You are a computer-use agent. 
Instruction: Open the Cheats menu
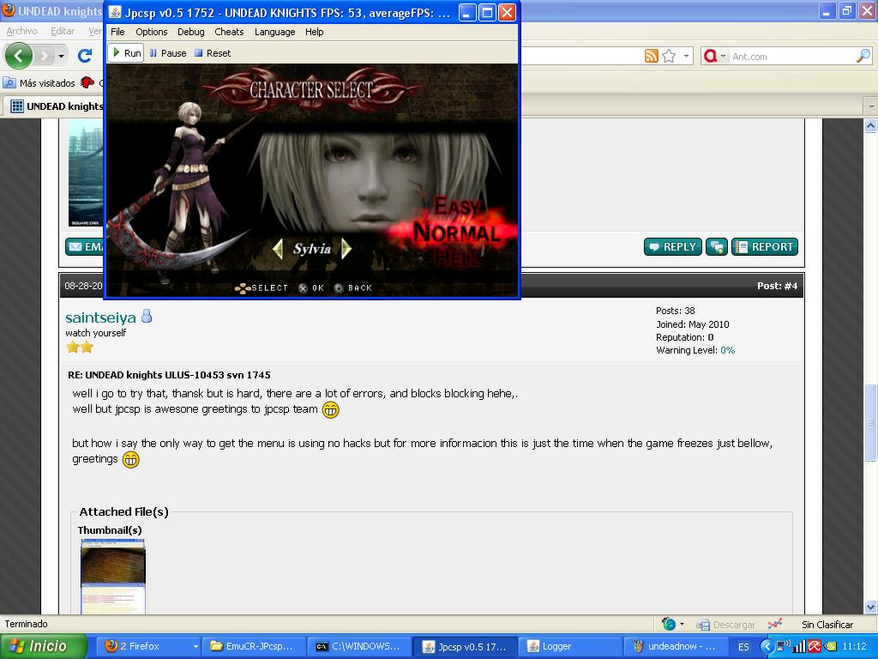[229, 32]
